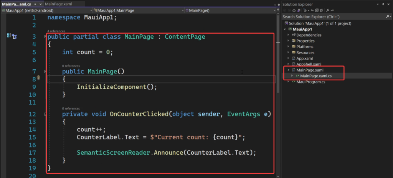Click the Resources folder icon
Viewport: 393px width, 178px height.
(x=294, y=52)
